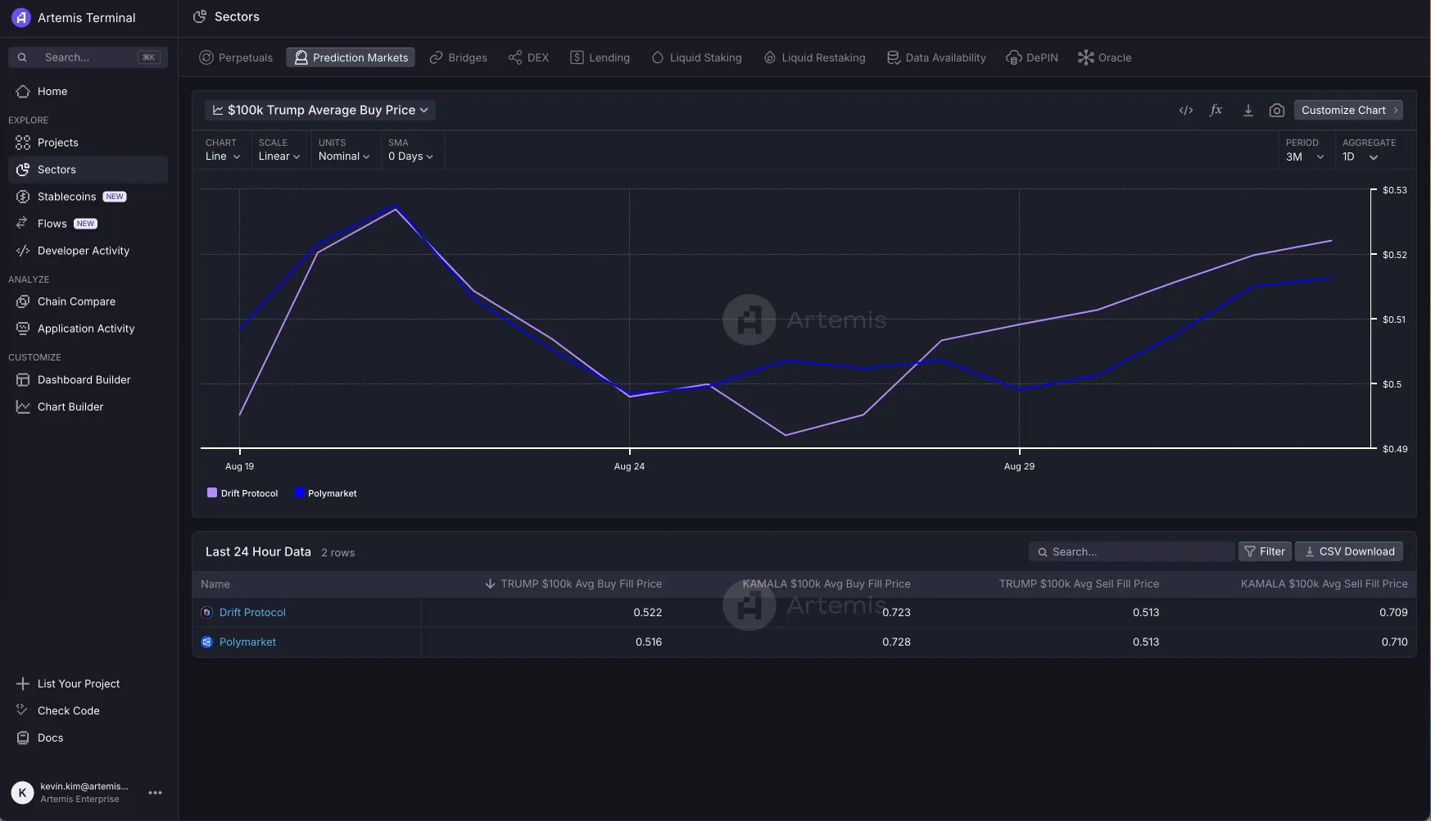Switch to the Oracle tab
1431x821 pixels.
tap(1105, 57)
